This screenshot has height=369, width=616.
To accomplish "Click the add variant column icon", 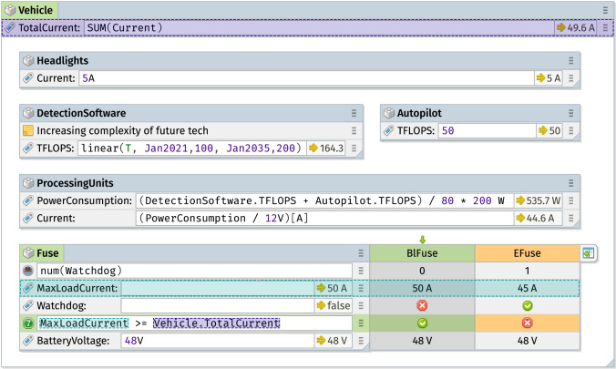I will point(588,253).
